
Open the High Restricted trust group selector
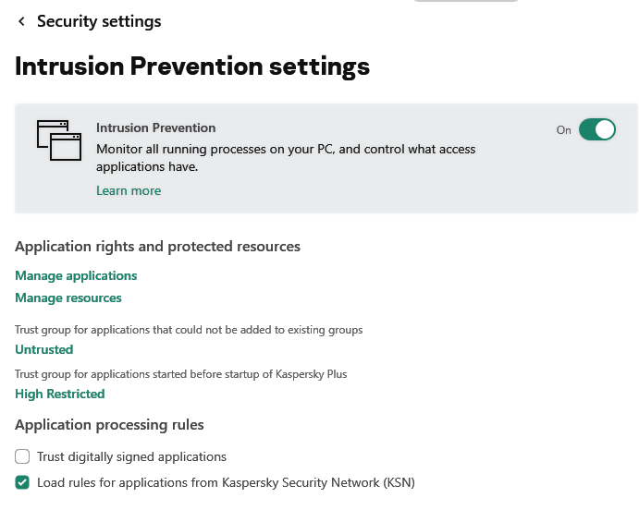click(x=59, y=394)
